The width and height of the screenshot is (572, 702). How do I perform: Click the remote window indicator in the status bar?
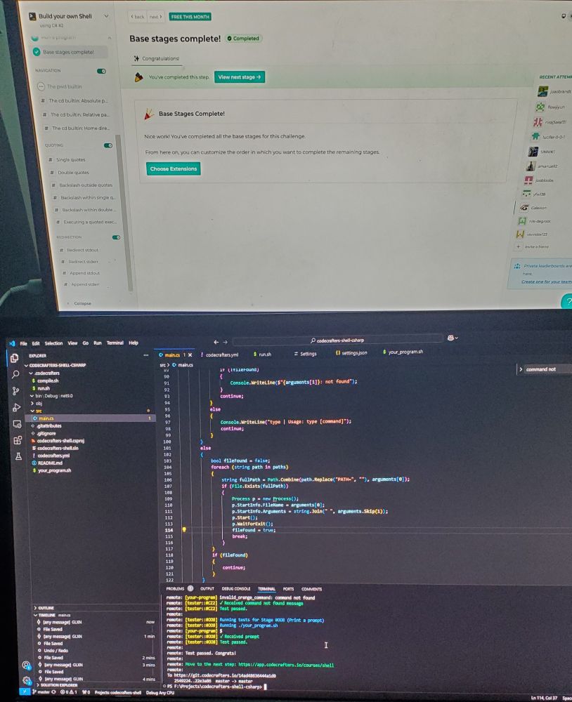point(25,692)
